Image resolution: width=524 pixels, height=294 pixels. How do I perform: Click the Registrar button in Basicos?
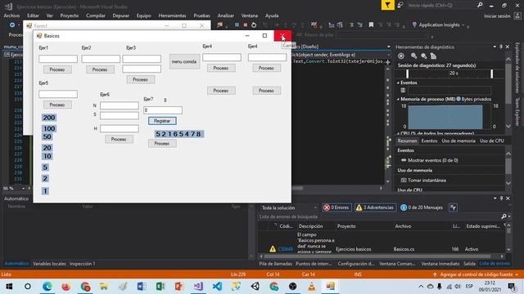click(162, 121)
